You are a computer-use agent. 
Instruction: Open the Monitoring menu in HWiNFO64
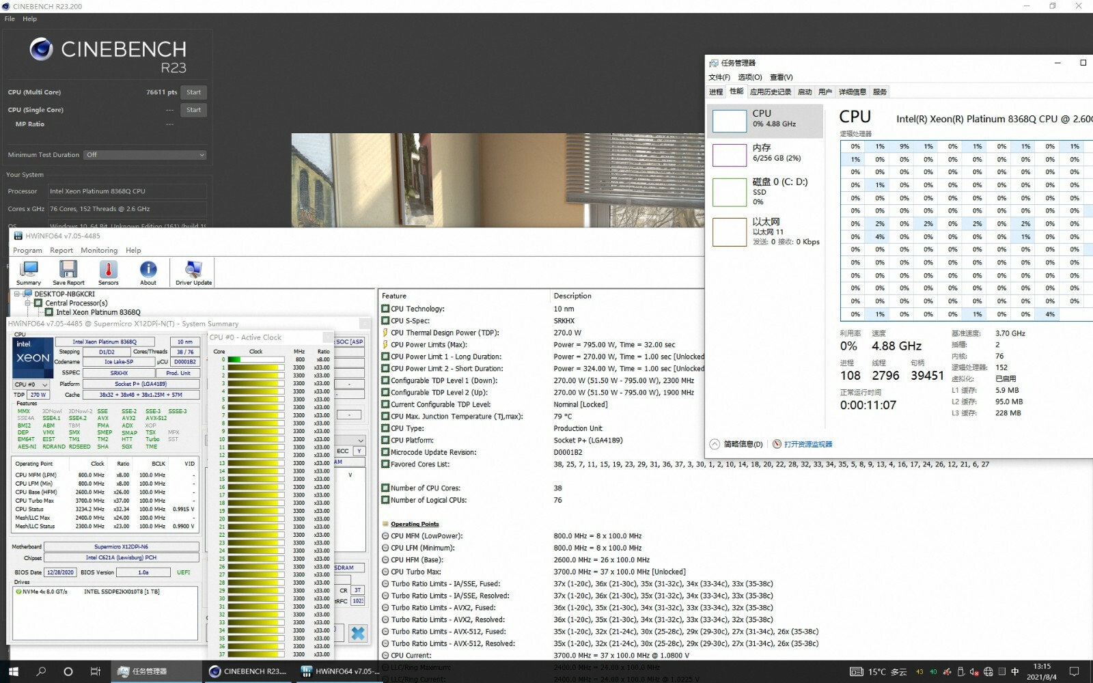tap(99, 251)
